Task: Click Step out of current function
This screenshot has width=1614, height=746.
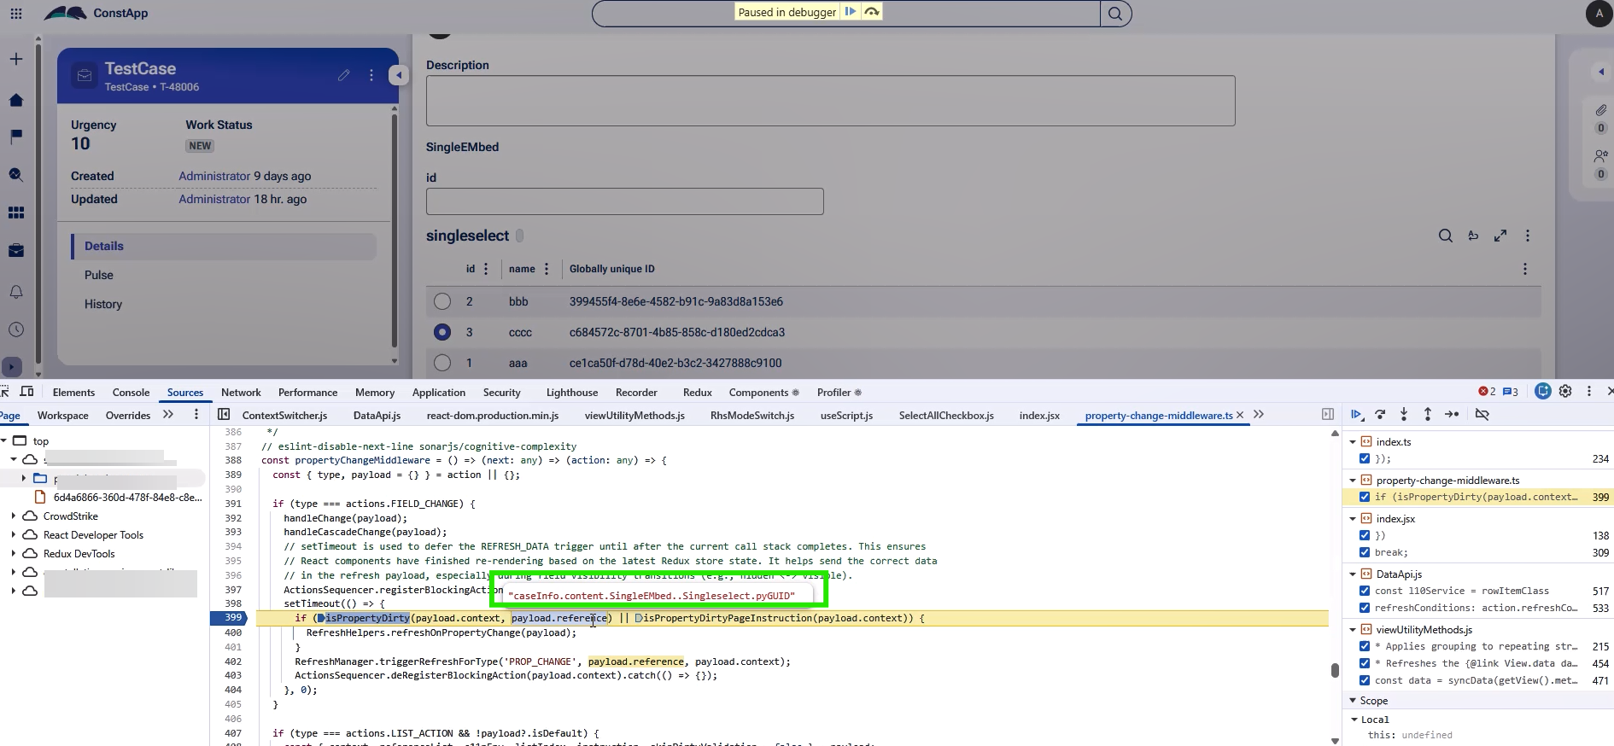Action: (x=1428, y=414)
